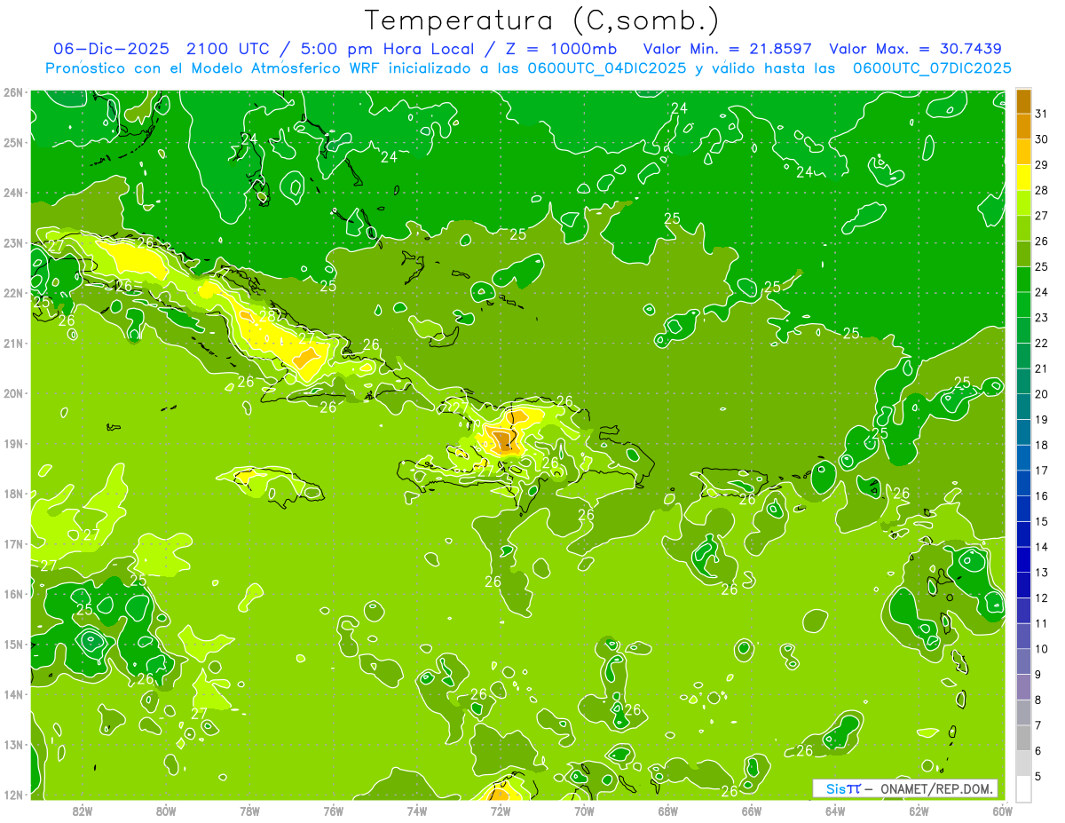Click the legend value "18"
Image resolution: width=1065 pixels, height=823 pixels.
[x=1042, y=445]
